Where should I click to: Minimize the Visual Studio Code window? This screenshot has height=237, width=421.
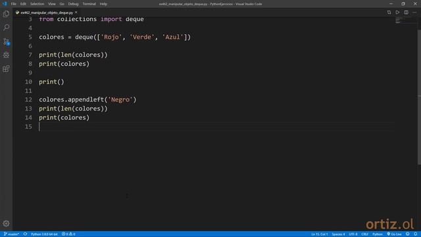(391, 4)
